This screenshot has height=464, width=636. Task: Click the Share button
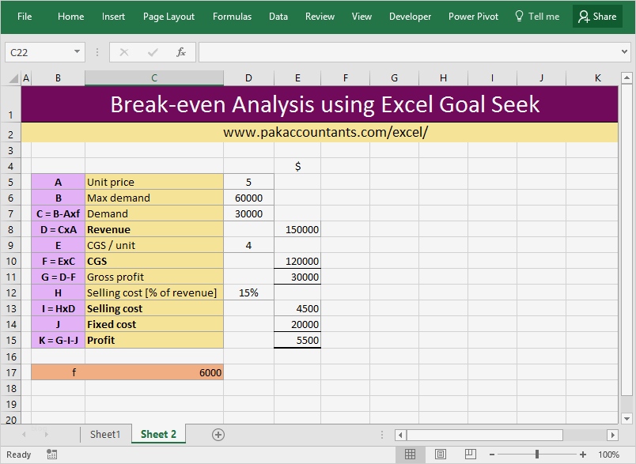[x=597, y=16]
